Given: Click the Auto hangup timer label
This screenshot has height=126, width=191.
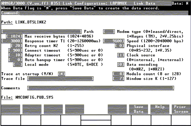Looking at the screenshot, I should pos(45,60).
